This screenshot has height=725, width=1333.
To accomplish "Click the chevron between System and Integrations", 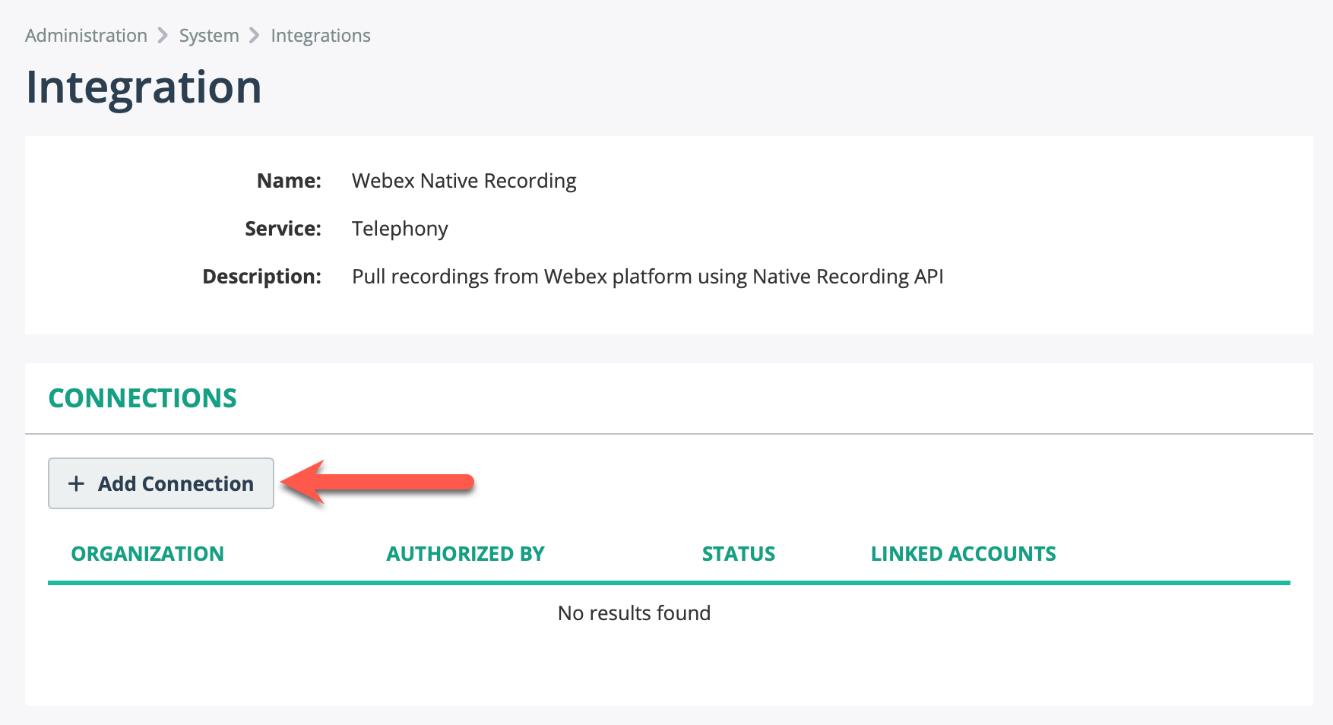I will [x=254, y=35].
